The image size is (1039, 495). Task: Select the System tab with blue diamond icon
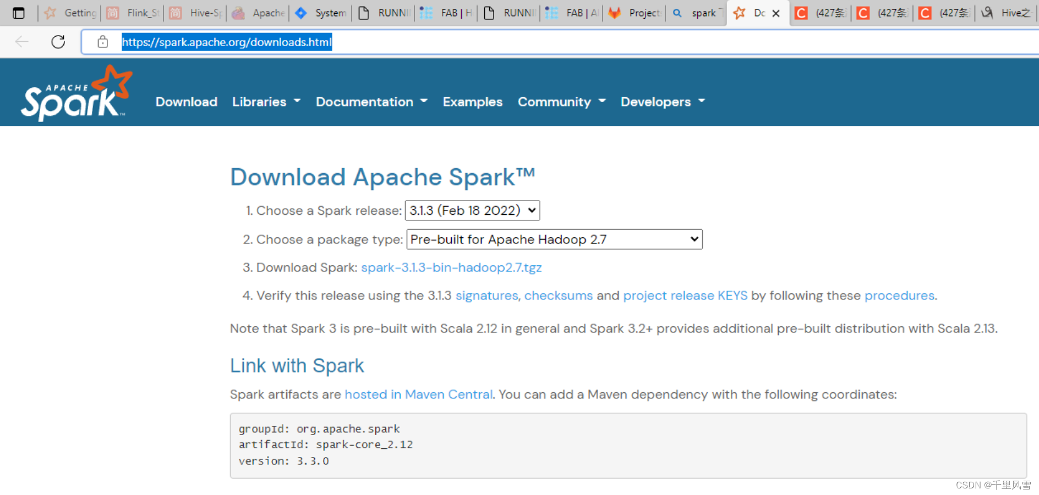[x=300, y=13]
